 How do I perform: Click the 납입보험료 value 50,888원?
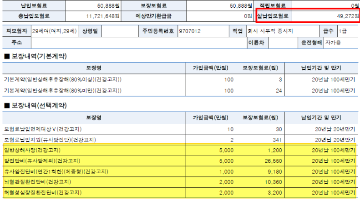108,6
